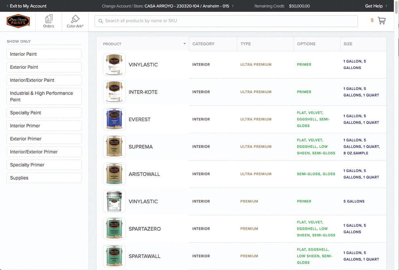Filter by Interior Paint
Screen dimensions: 399x270
click(44, 54)
